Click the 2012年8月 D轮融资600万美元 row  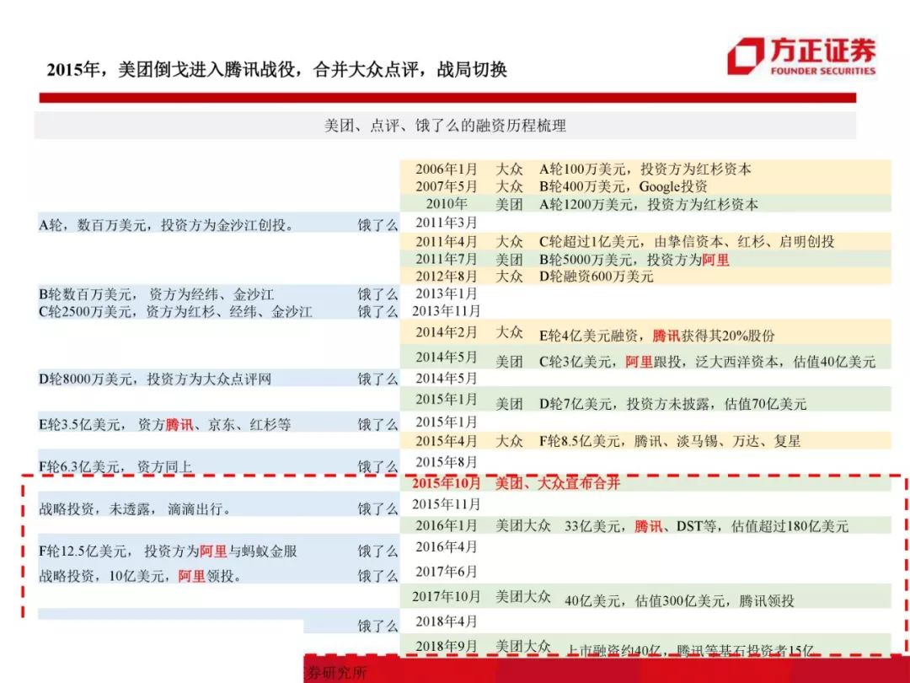645,276
